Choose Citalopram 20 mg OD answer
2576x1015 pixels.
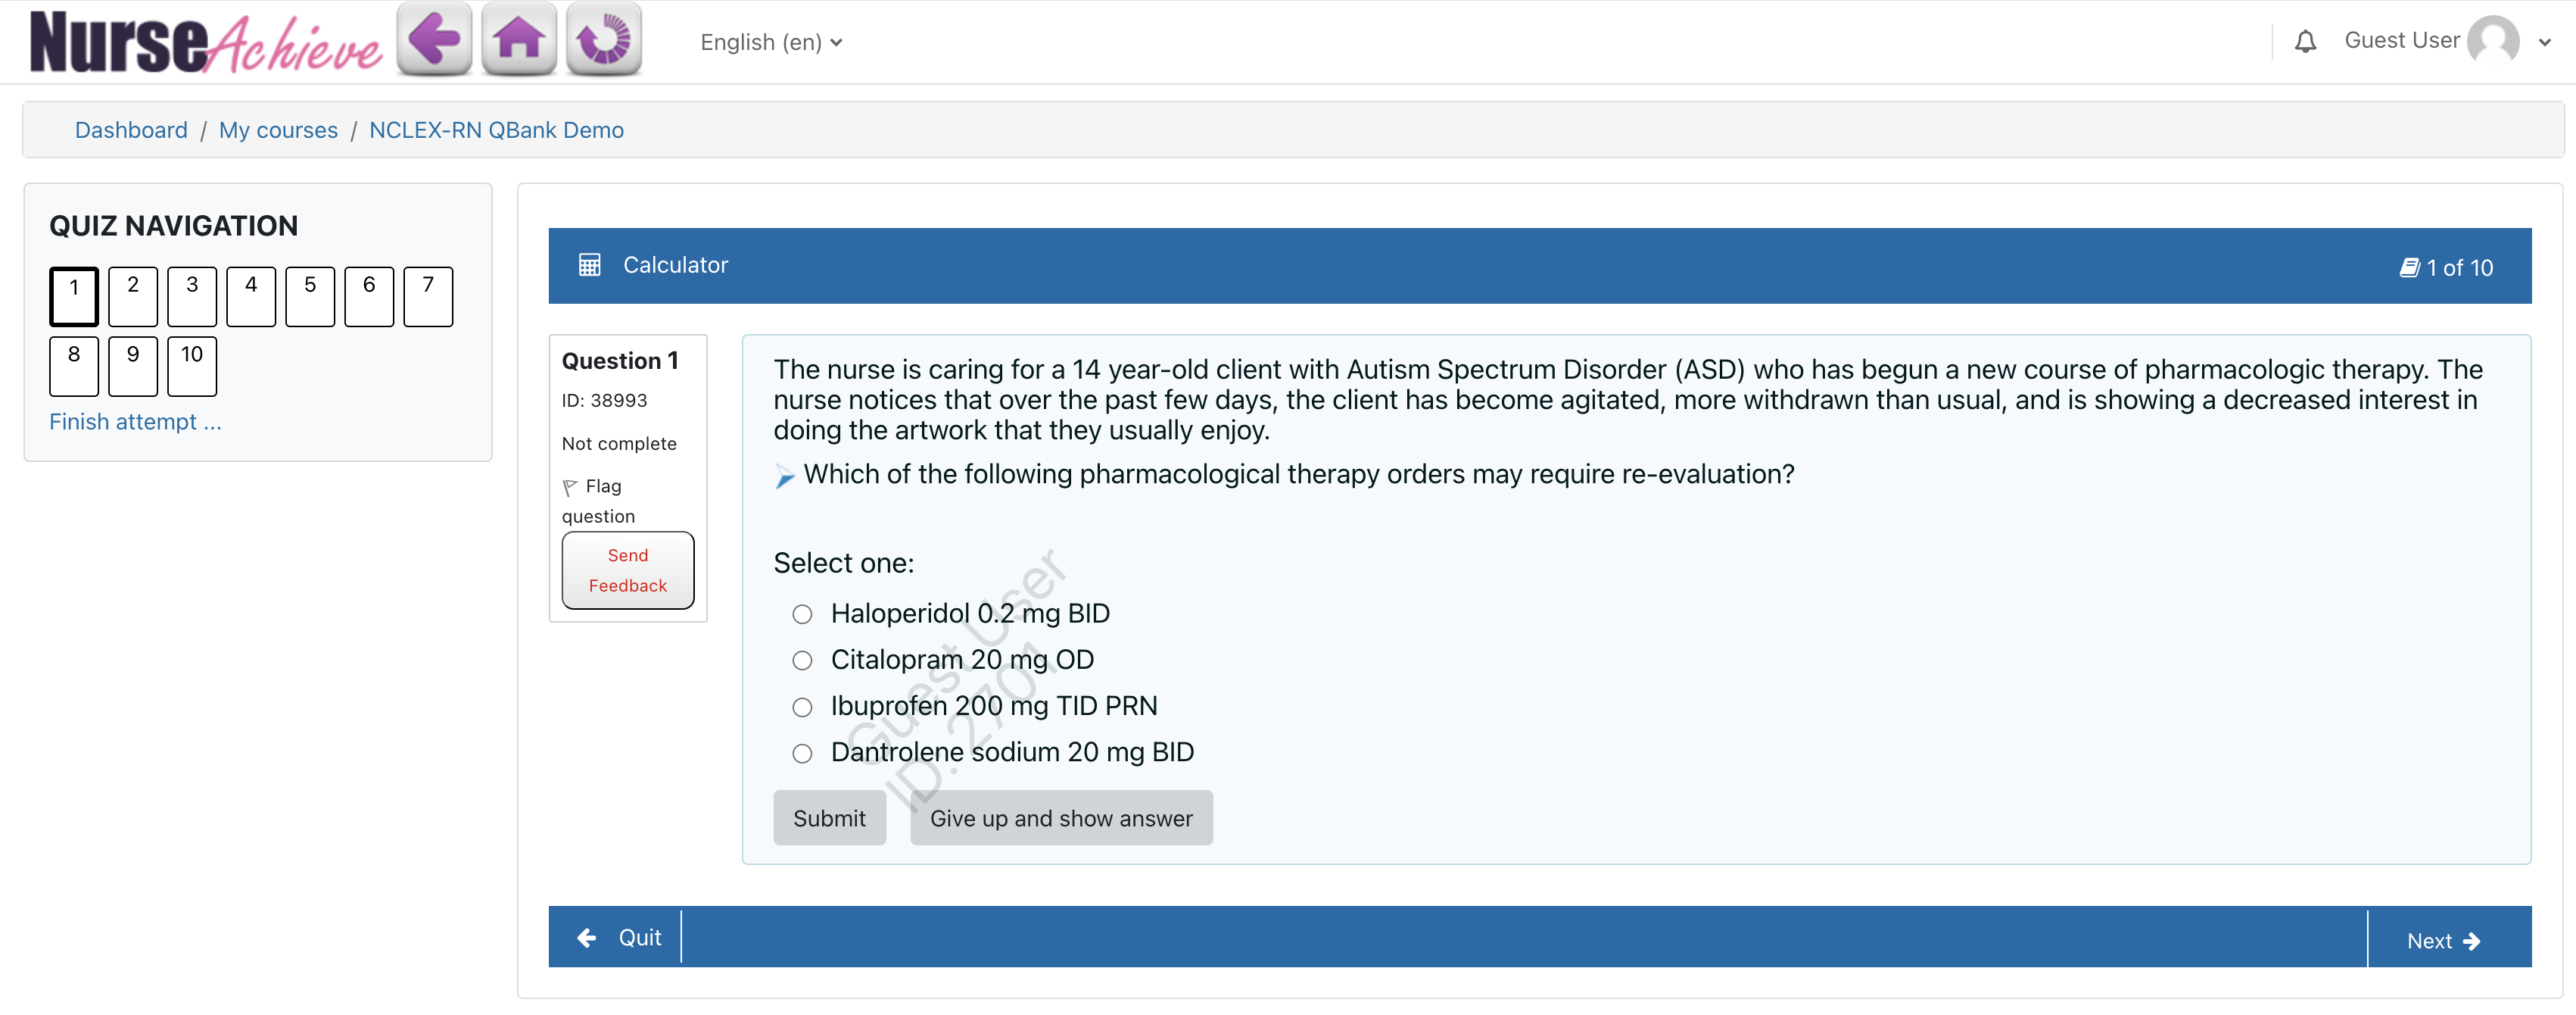[802, 661]
